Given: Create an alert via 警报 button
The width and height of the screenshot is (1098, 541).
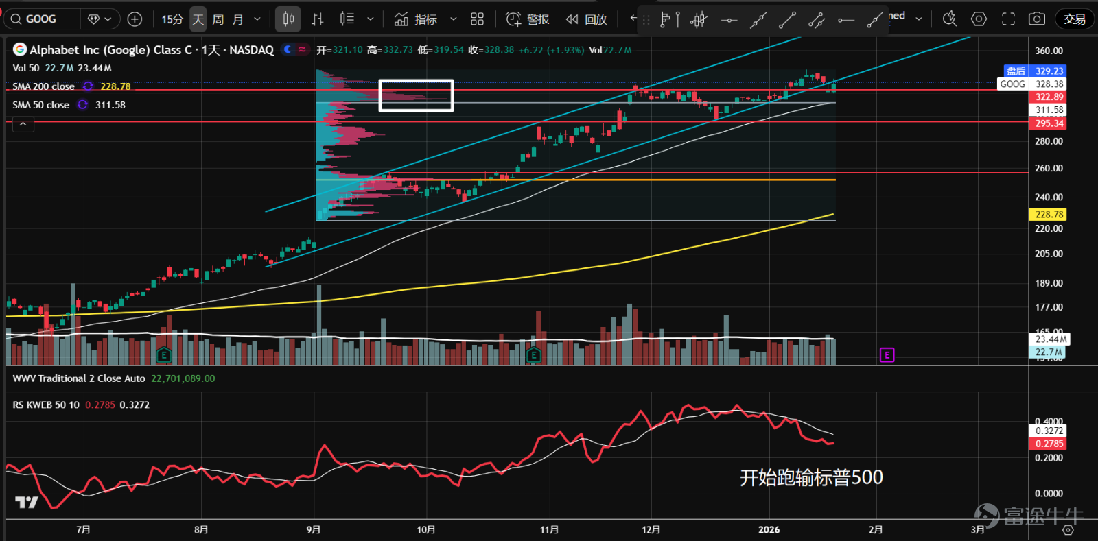Looking at the screenshot, I should click(528, 19).
